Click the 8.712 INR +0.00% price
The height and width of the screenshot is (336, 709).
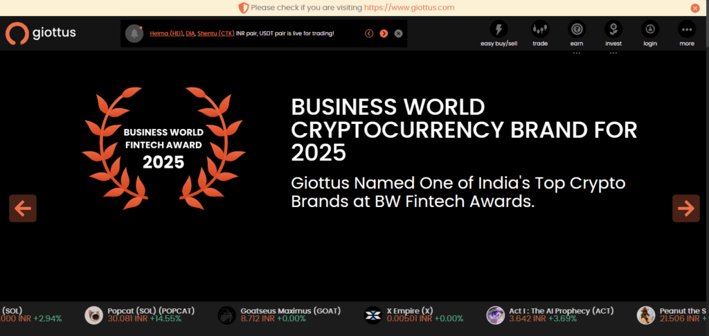pos(273,319)
